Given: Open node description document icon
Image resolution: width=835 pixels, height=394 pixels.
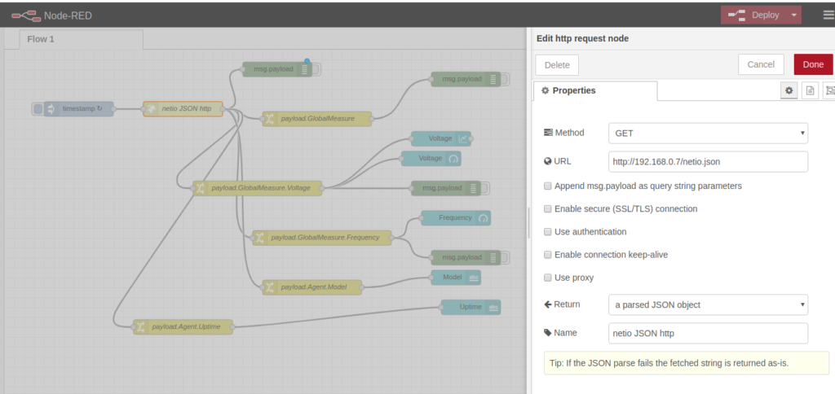Looking at the screenshot, I should (810, 91).
